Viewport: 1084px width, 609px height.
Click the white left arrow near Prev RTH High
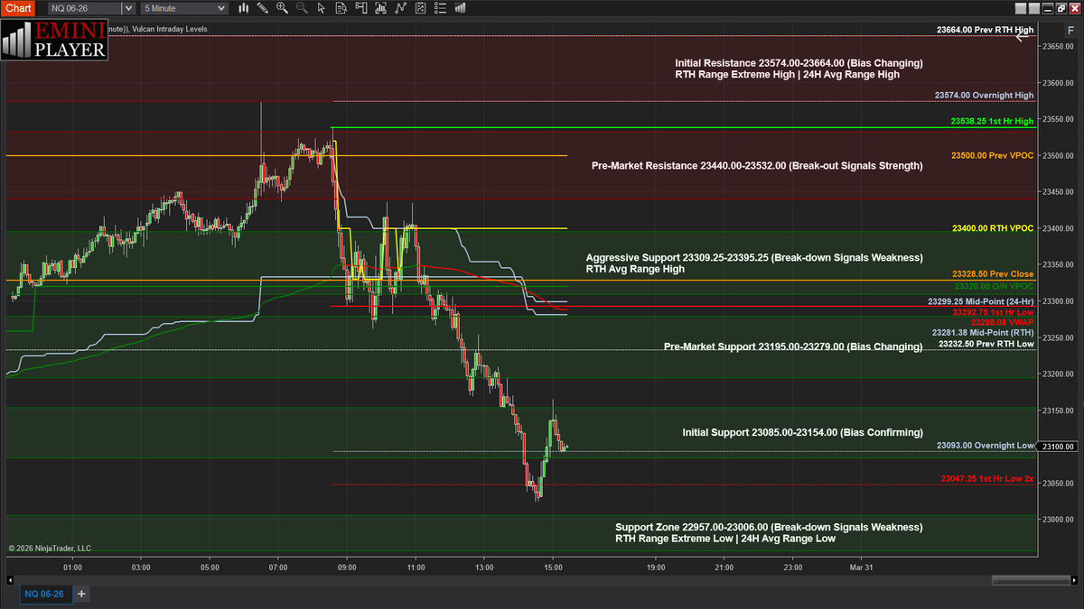tap(1023, 36)
